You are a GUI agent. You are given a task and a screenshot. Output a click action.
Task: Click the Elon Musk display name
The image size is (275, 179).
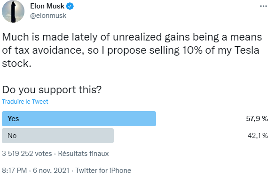47,6
